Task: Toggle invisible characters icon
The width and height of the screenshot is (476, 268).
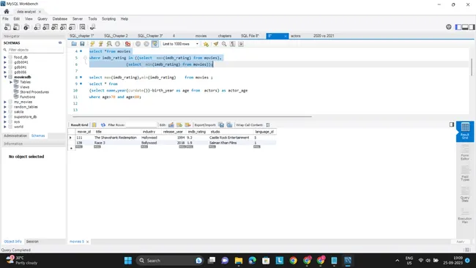Action: pyautogui.click(x=233, y=44)
